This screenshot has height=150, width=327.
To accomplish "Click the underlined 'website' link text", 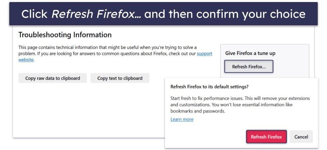I will tap(26, 60).
